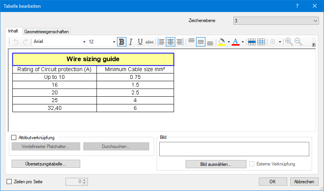Screen dimensions: 324x191
Task: Check the Zeilen pro Seite option
Action: click(x=10, y=181)
